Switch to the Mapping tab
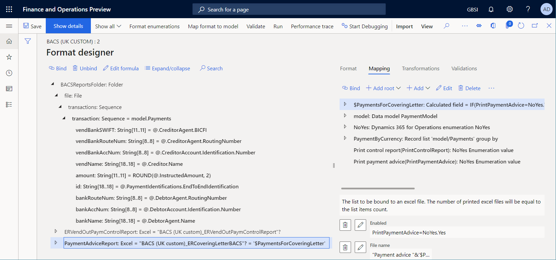This screenshot has height=260, width=556. (x=379, y=68)
